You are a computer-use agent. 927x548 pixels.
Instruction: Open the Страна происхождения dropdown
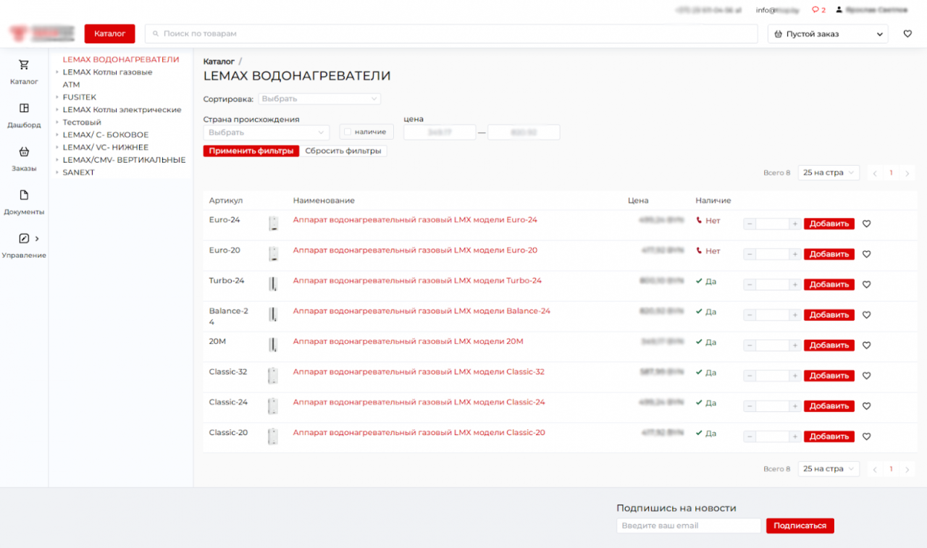tap(267, 132)
